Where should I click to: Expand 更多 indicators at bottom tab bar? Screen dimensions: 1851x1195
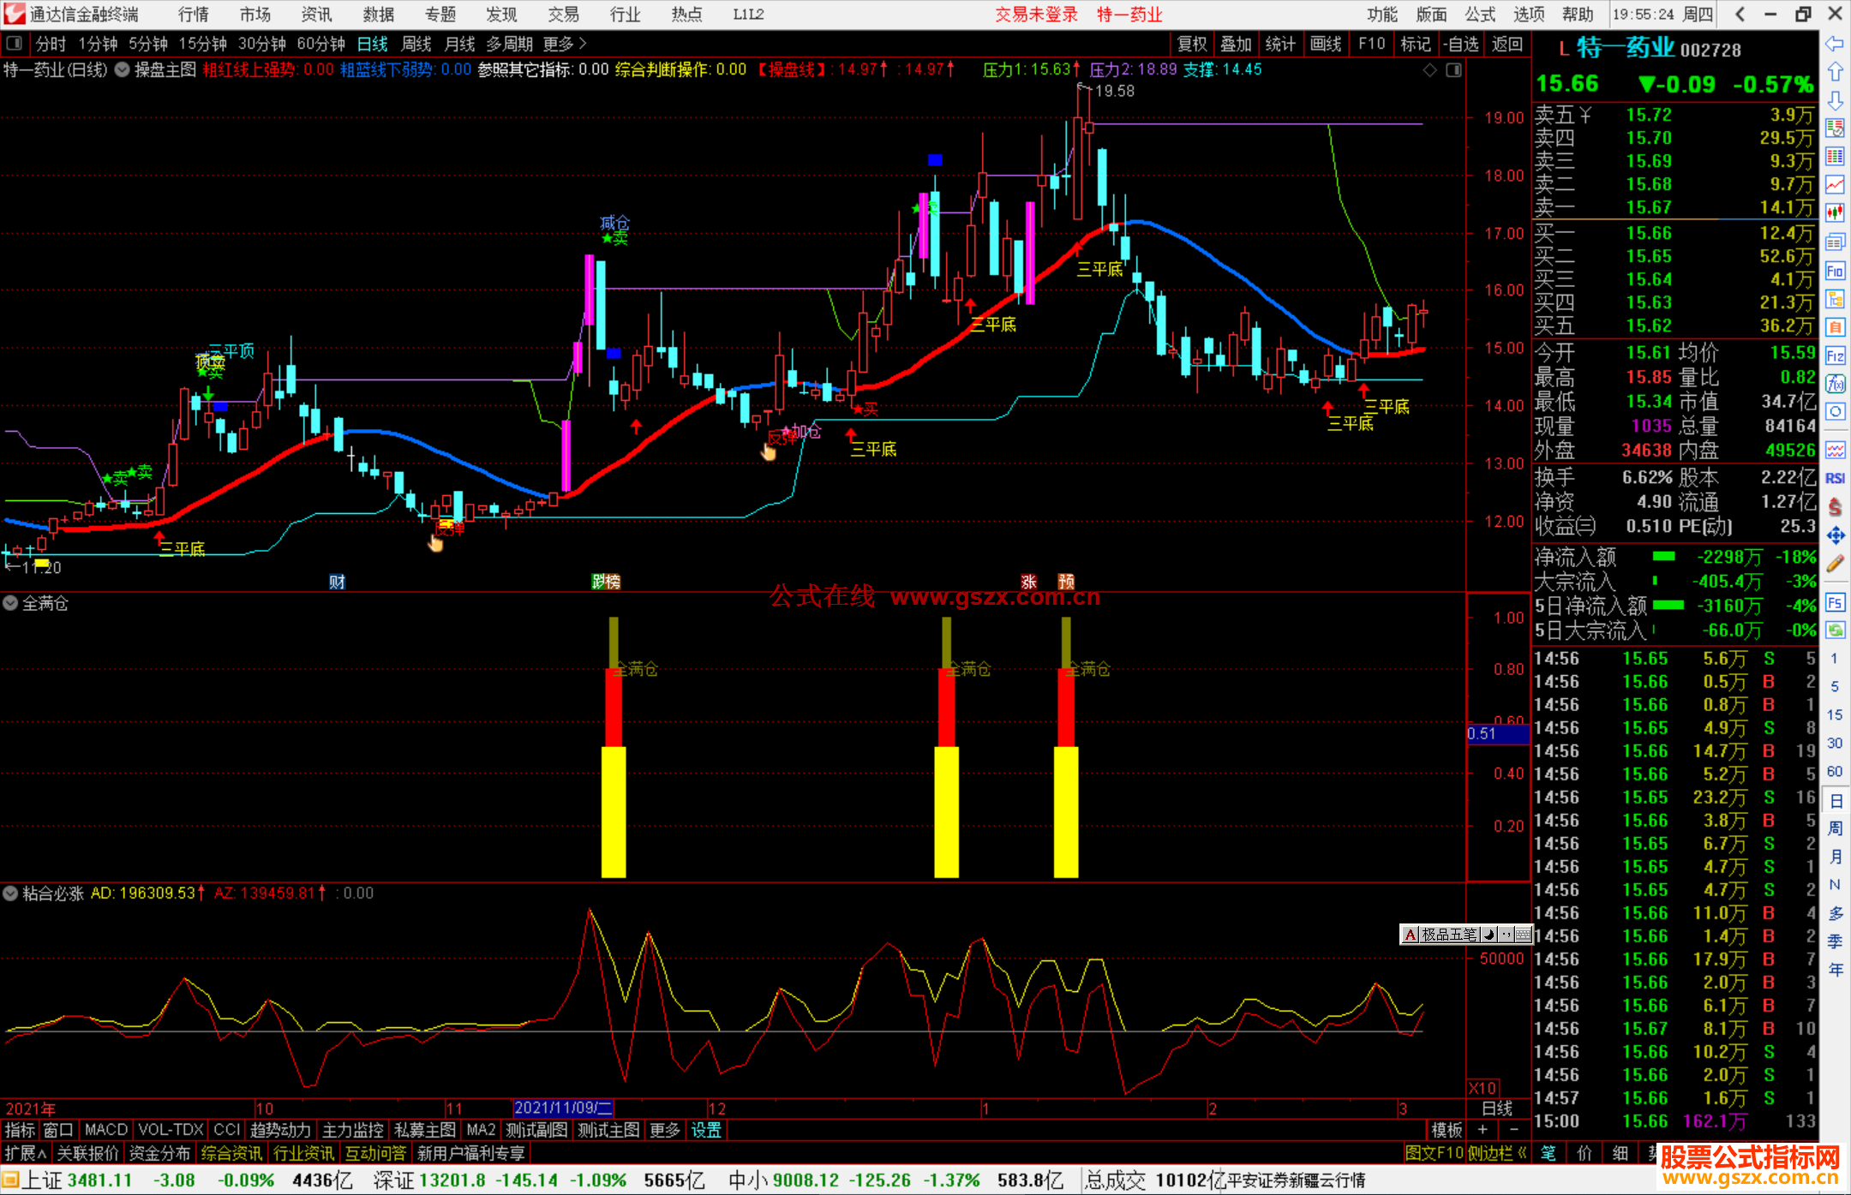[x=664, y=1130]
